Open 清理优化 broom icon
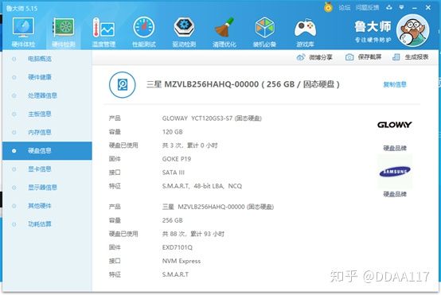This screenshot has height=295, width=441. point(224,27)
